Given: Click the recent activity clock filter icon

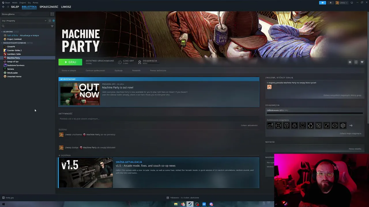Looking at the screenshot, I should 50,21.
